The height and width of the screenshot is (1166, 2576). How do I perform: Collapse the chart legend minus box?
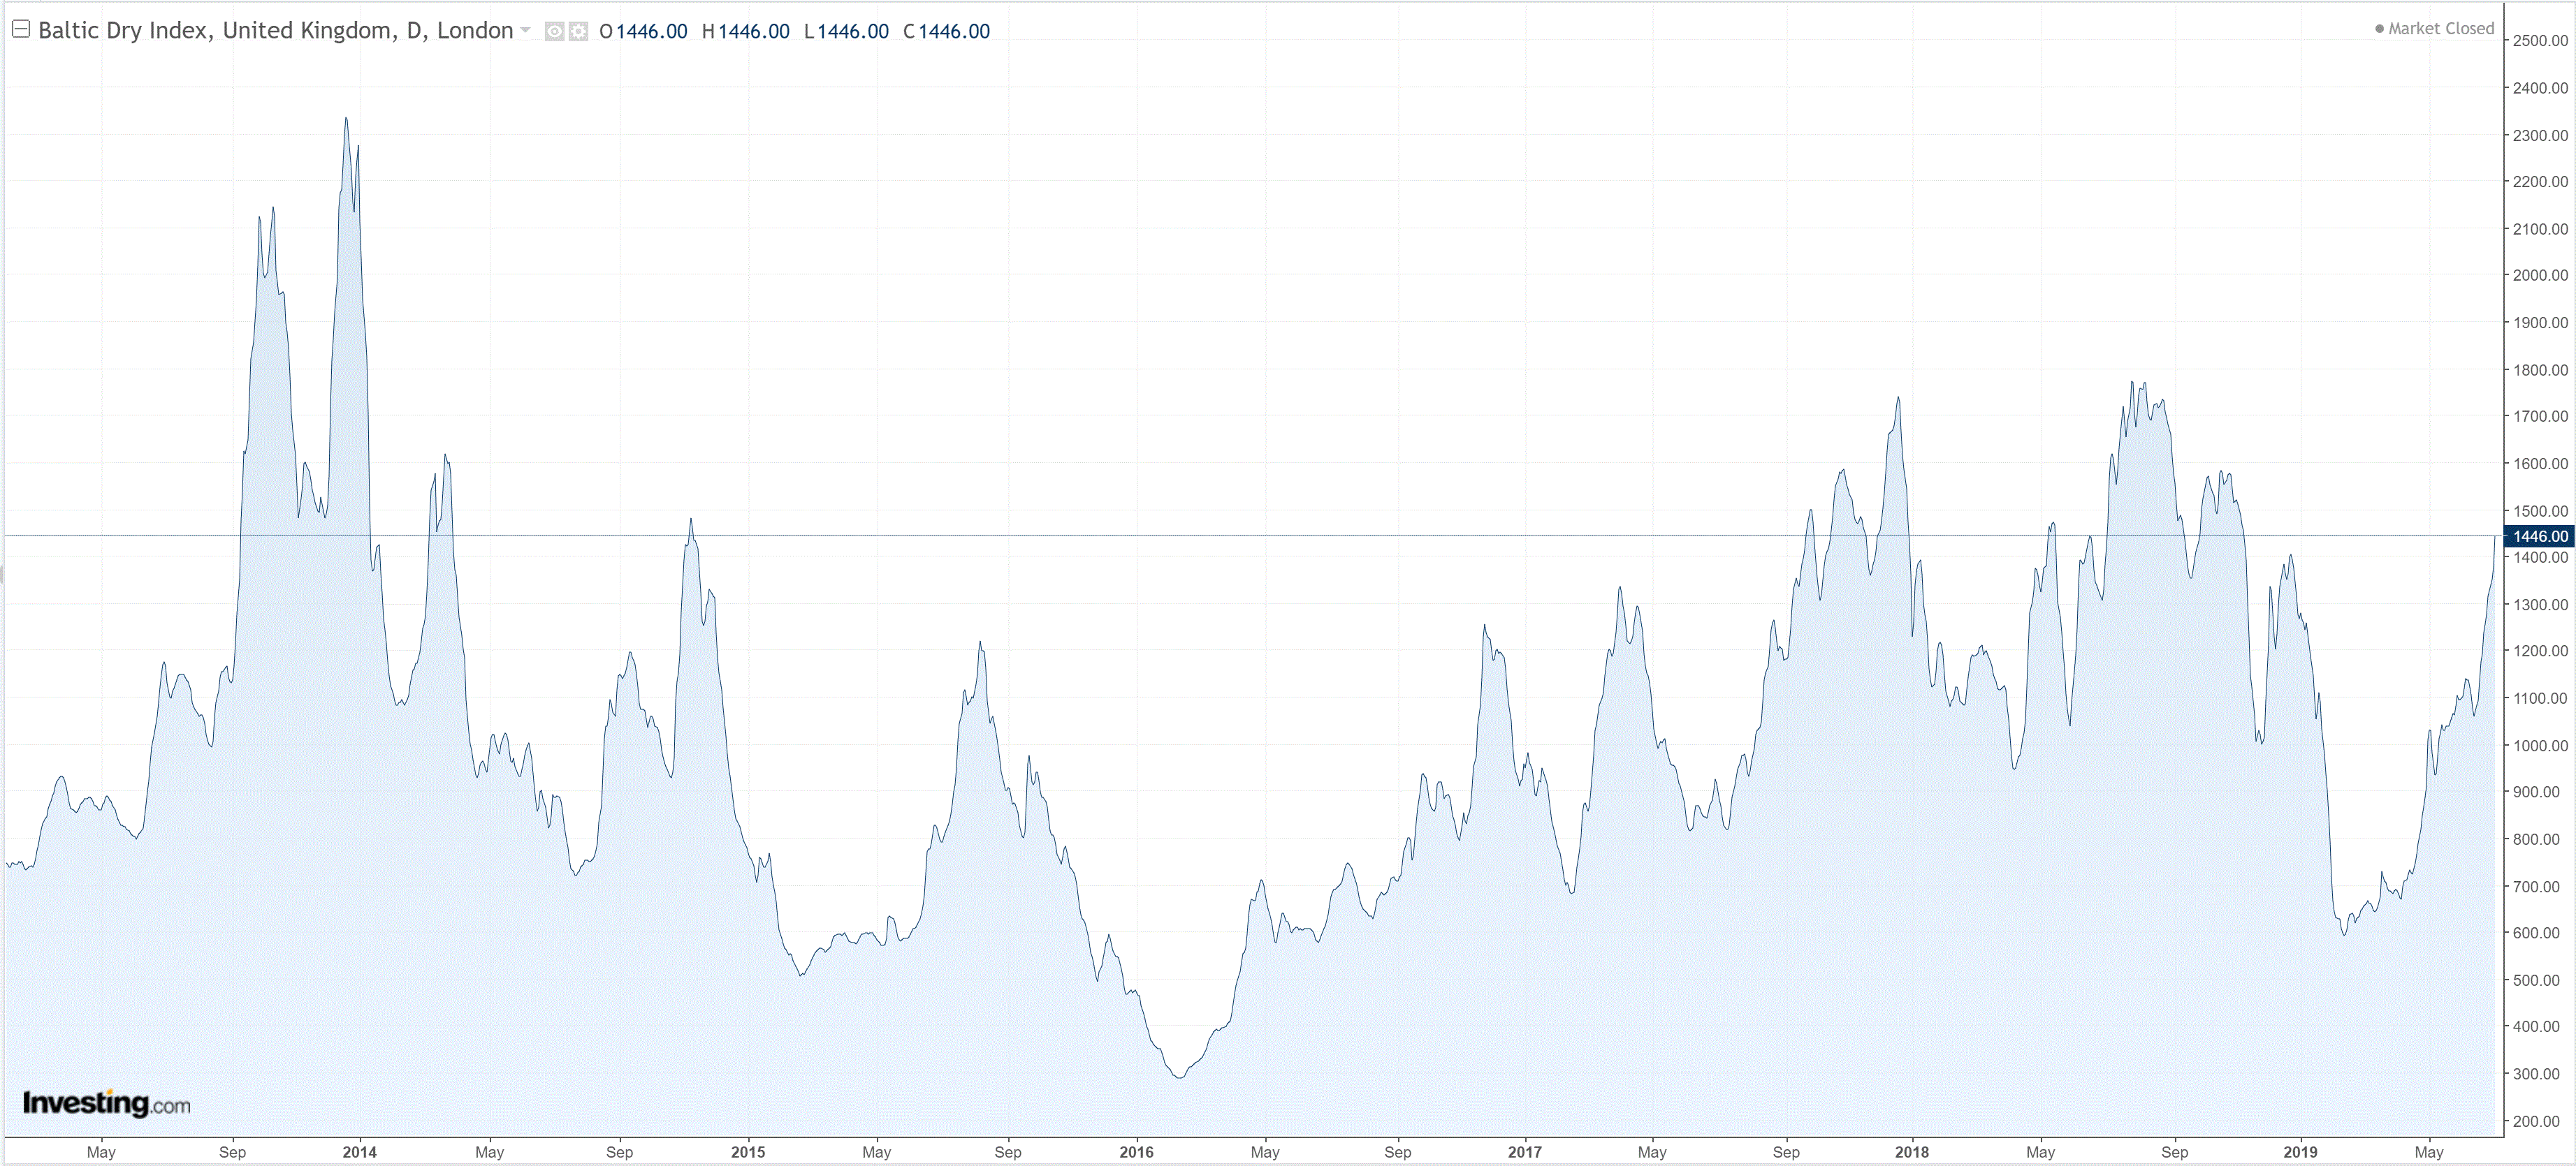pos(20,29)
